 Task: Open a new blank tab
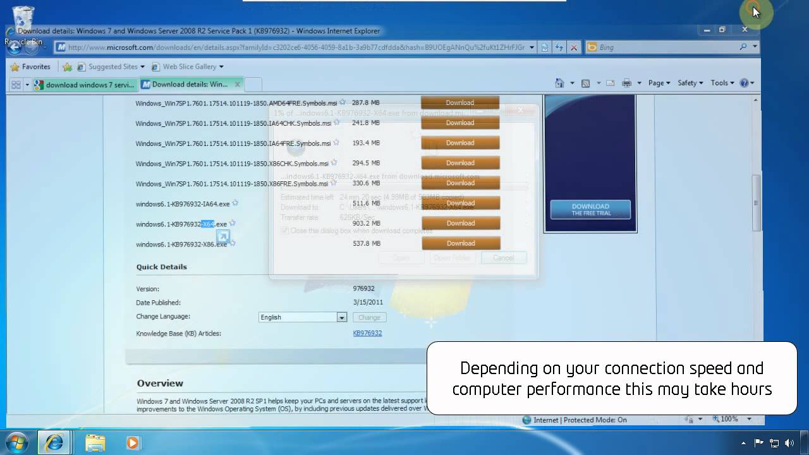253,85
